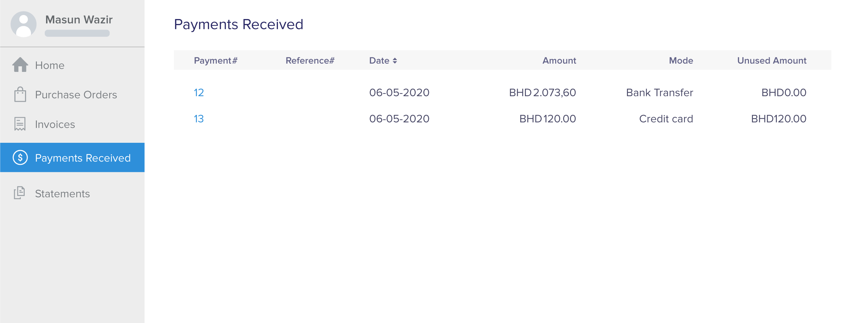The width and height of the screenshot is (868, 323).
Task: Navigate to Purchase Orders section
Action: click(x=76, y=95)
